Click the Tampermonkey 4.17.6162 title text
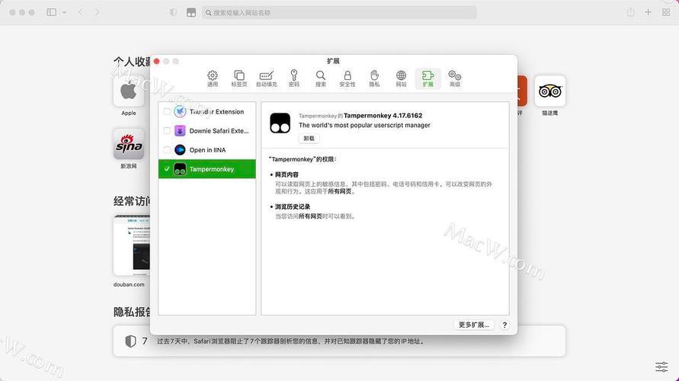Screen dimensions: 679x381 click(383, 116)
